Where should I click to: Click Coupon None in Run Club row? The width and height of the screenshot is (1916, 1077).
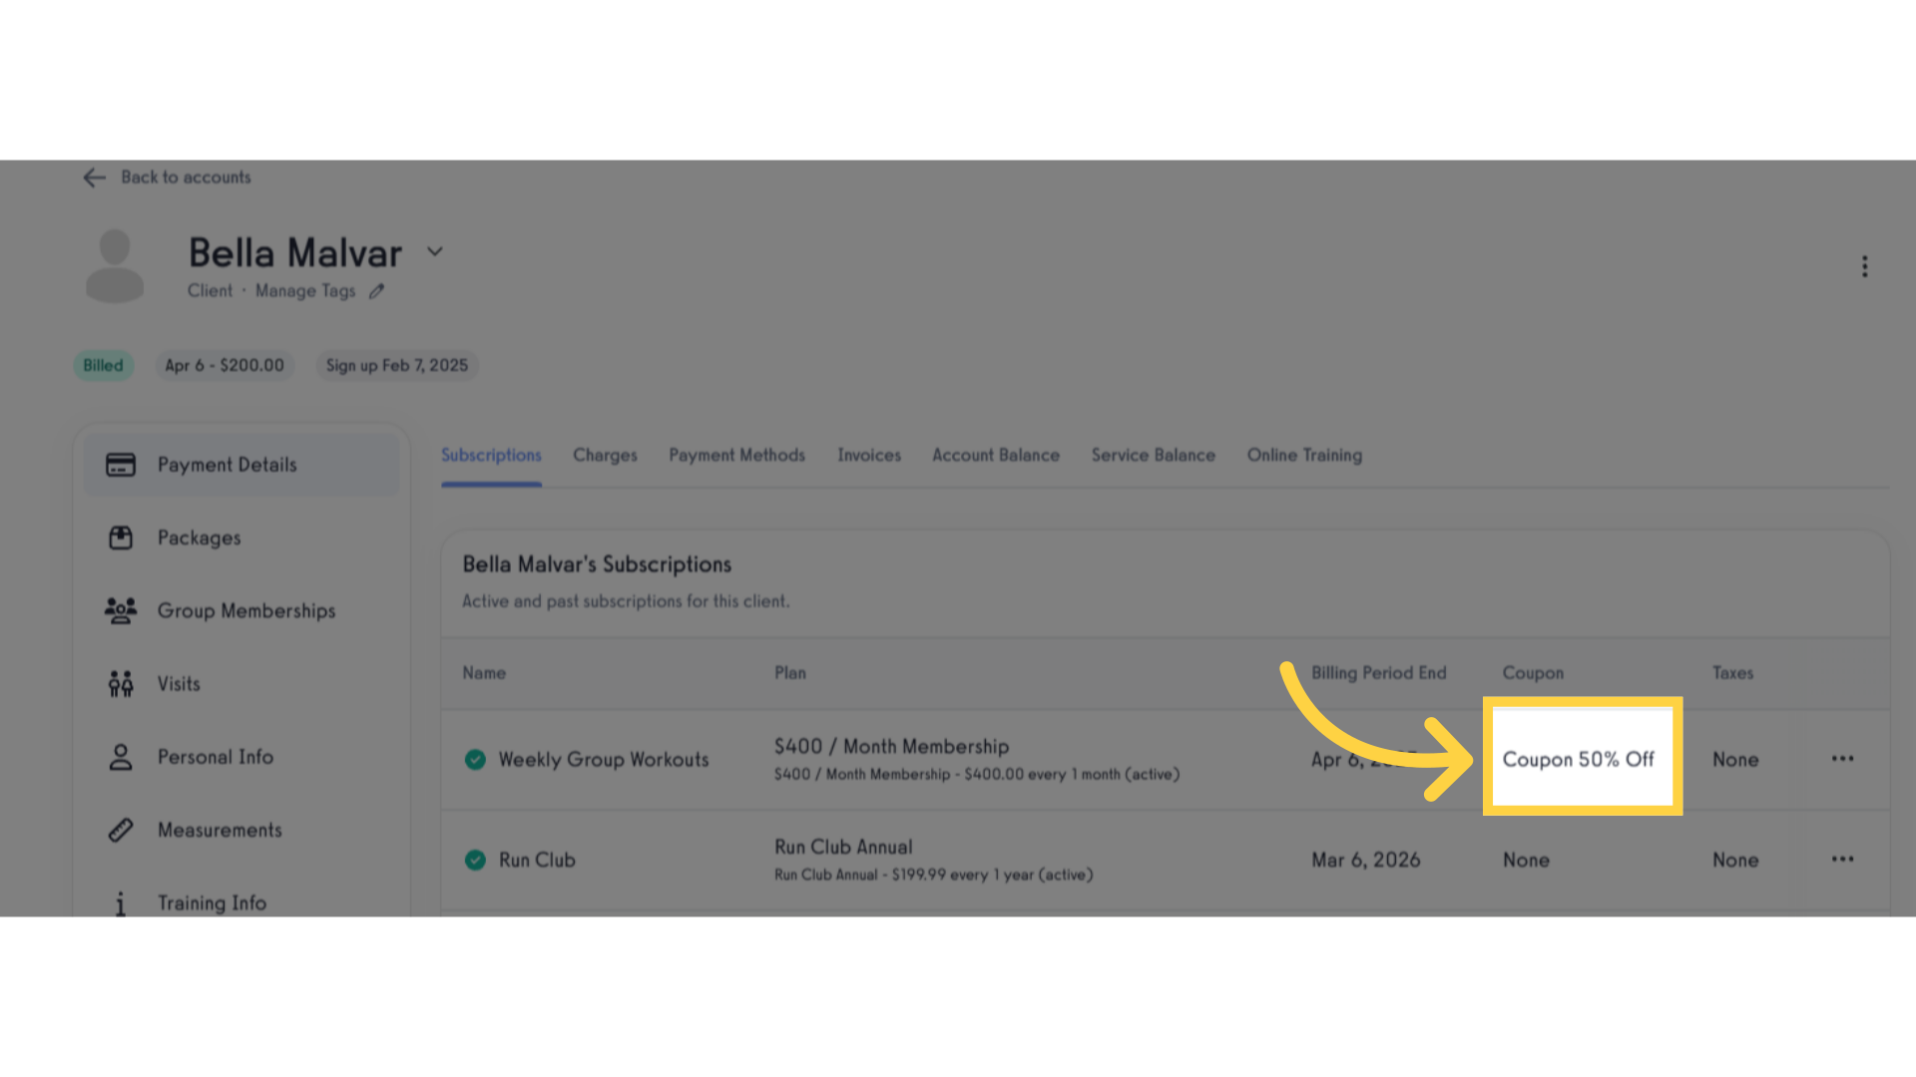pos(1526,860)
